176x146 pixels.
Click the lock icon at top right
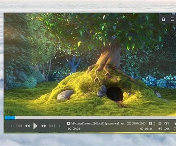[x=164, y=19]
